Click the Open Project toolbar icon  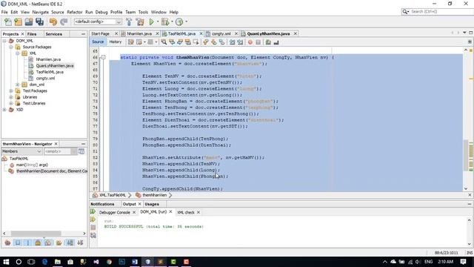pyautogui.click(x=29, y=22)
